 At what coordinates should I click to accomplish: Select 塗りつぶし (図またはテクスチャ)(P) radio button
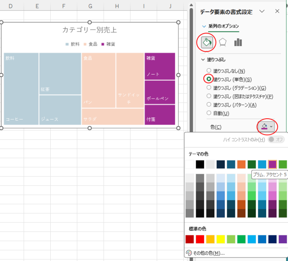pos(209,96)
